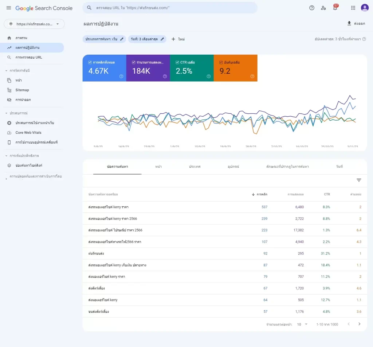Open การตรวจสอบ URL in sidebar
Screen dimensions: 373x347
pyautogui.click(x=32, y=57)
